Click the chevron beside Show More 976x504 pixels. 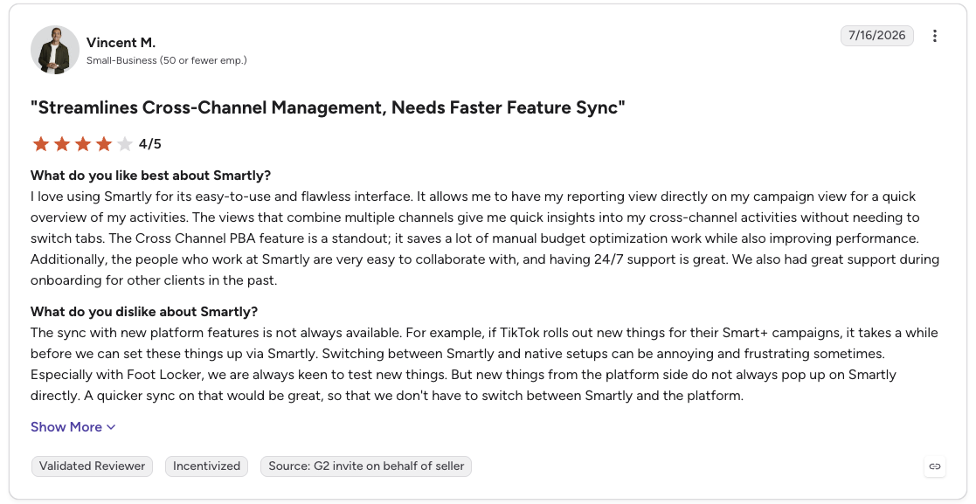[x=111, y=427]
